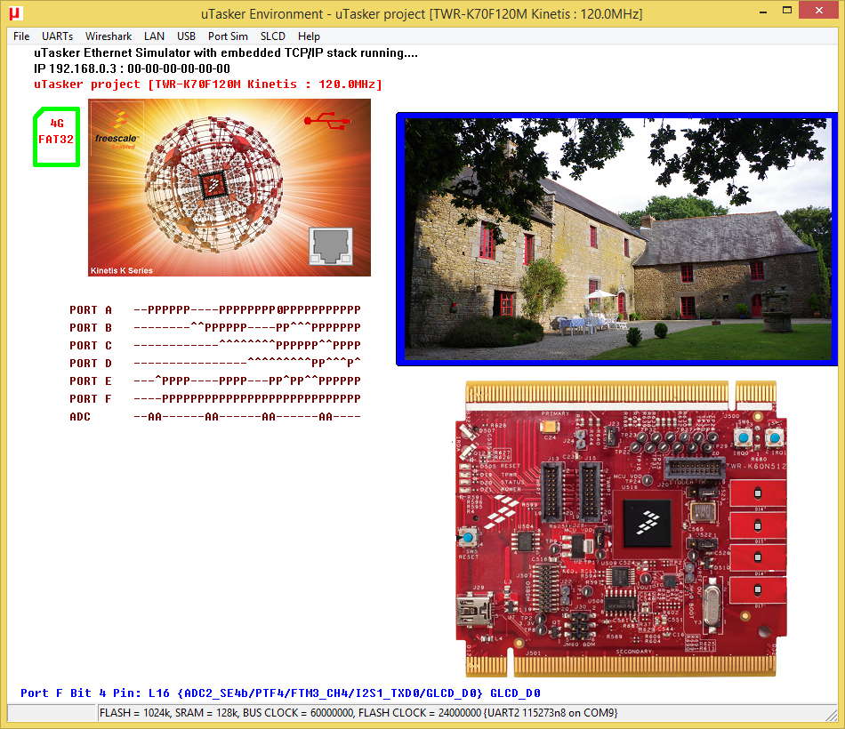845x729 pixels.
Task: Open the Wireshark menu
Action: tap(109, 36)
